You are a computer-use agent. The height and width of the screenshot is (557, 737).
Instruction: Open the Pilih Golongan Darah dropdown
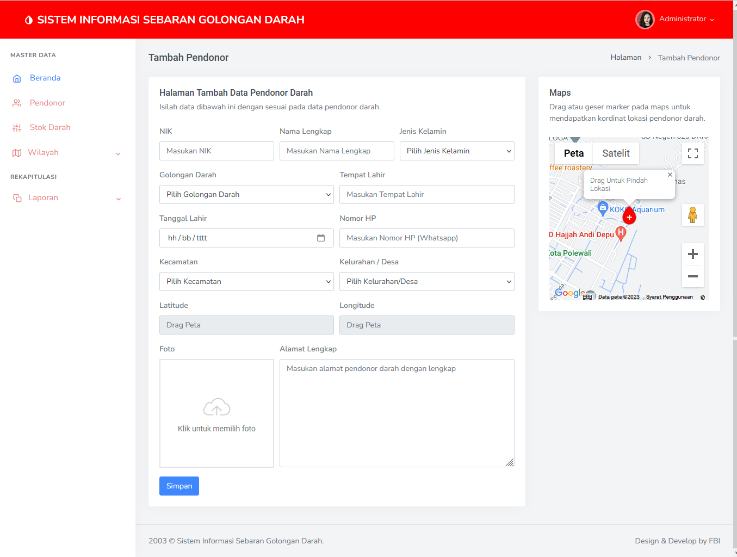pos(246,195)
